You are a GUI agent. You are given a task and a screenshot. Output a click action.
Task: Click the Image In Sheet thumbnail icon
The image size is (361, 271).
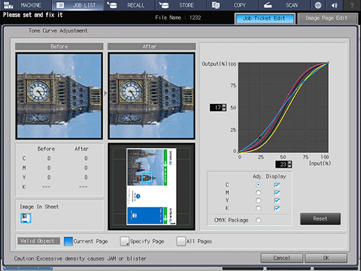tap(26, 218)
